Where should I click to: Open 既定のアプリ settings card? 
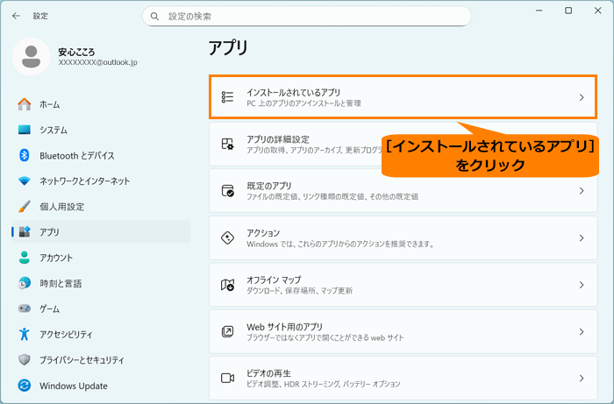tap(403, 191)
